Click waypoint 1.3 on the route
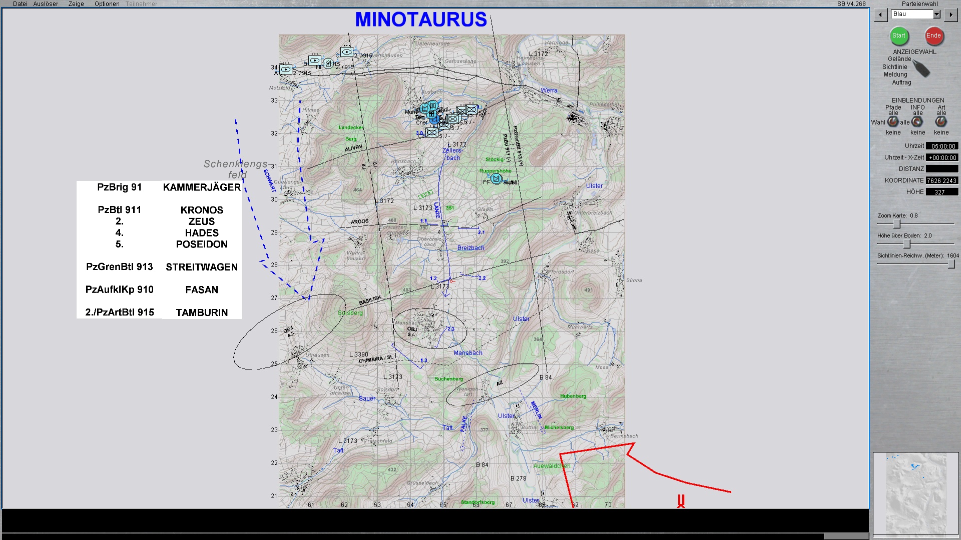The height and width of the screenshot is (540, 961). coord(424,360)
